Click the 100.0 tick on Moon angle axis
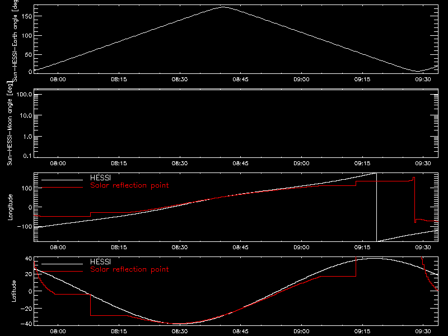448x336 pixels. pyautogui.click(x=24, y=94)
